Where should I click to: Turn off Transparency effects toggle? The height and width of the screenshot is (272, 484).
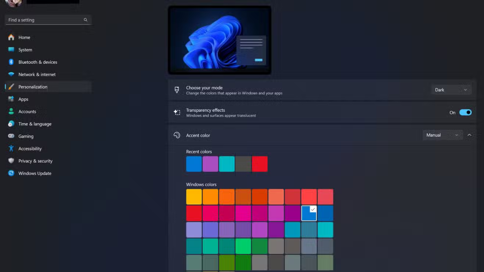pos(465,112)
